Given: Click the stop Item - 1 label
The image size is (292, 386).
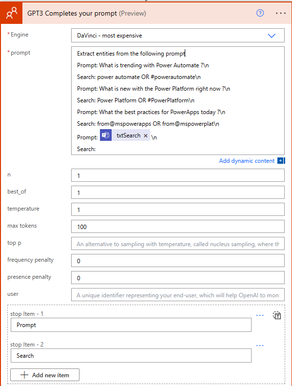Looking at the screenshot, I should click(27, 314).
